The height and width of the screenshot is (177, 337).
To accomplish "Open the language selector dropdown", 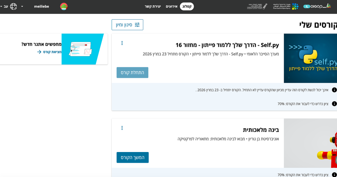I will pos(4,6).
